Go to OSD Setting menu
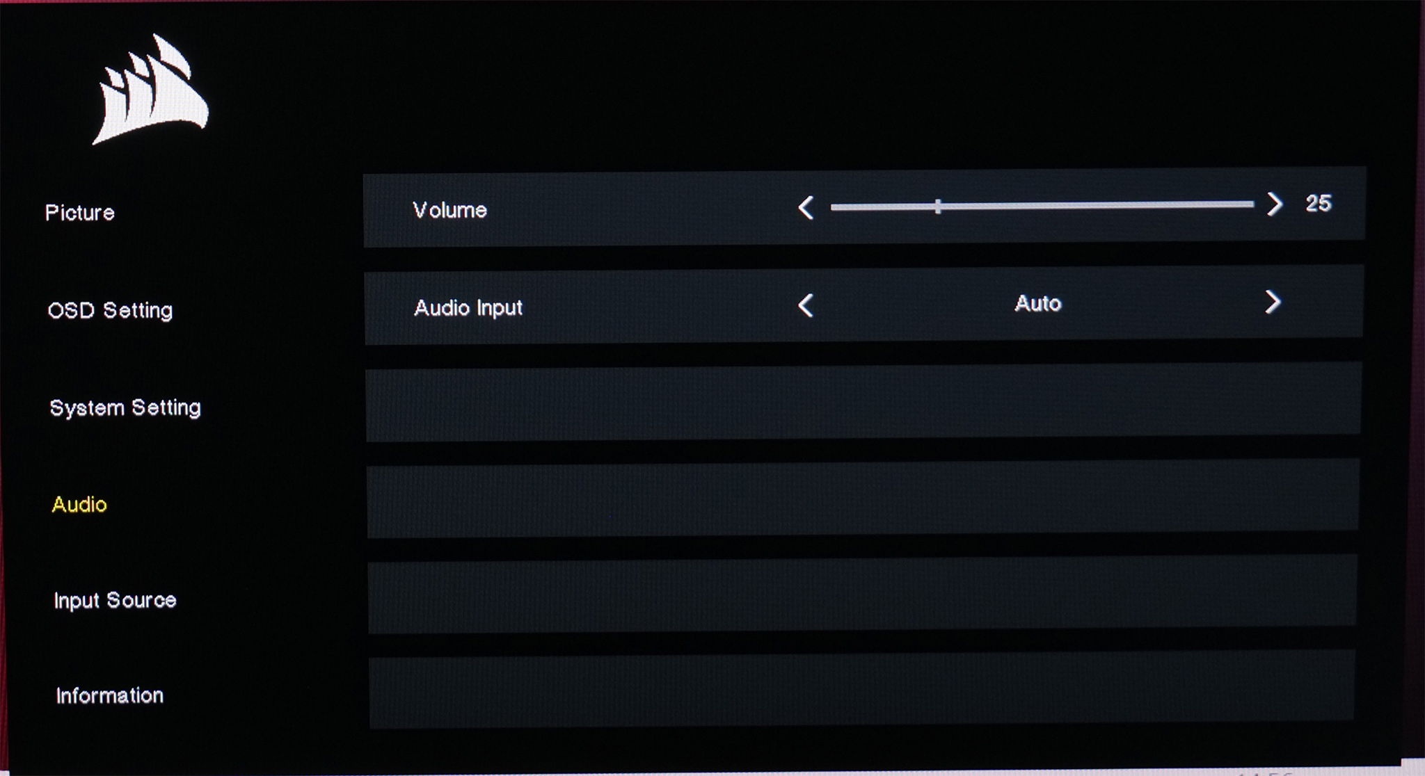 click(110, 310)
